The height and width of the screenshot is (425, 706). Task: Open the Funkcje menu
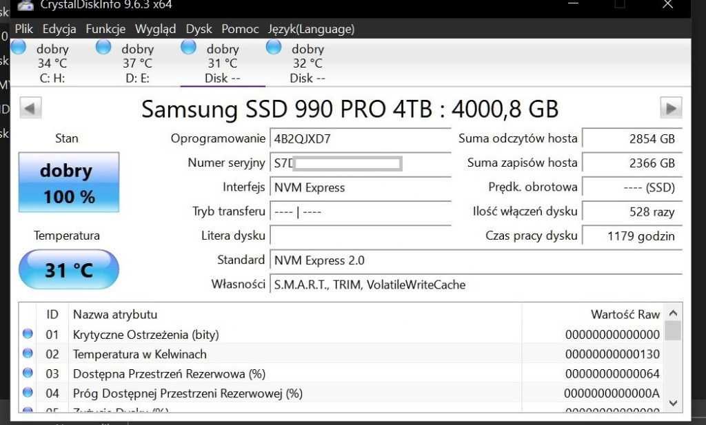pos(105,29)
